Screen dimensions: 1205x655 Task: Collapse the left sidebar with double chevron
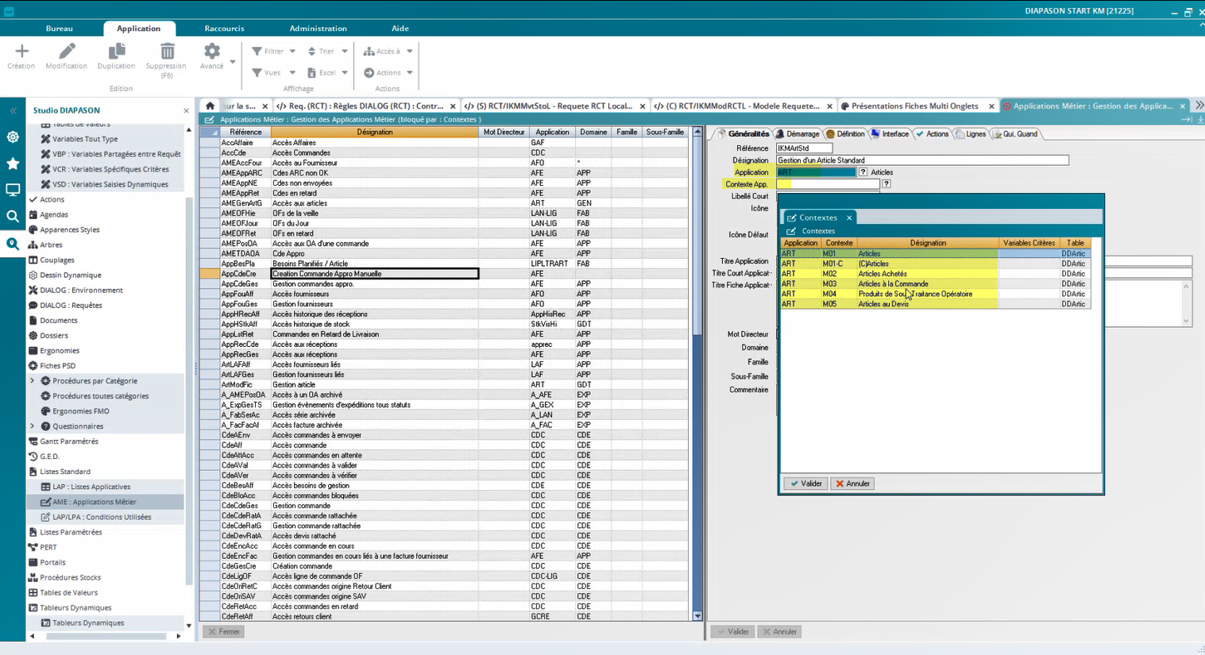click(13, 110)
